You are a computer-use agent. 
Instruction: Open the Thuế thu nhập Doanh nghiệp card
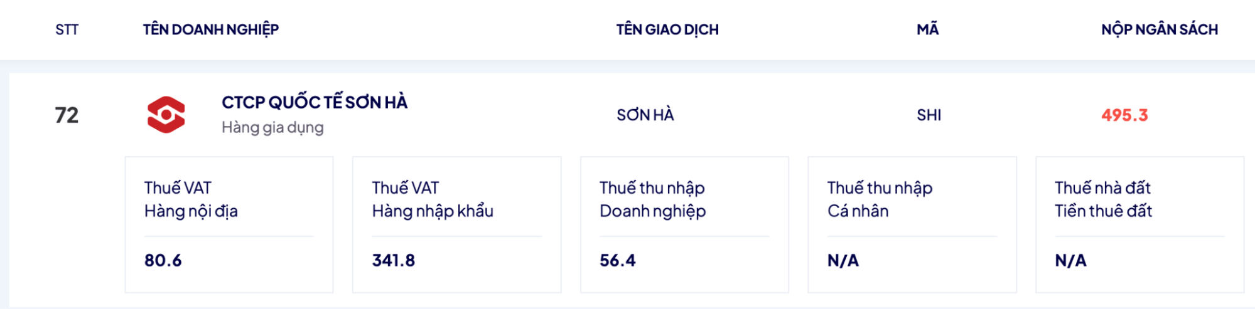tap(684, 224)
